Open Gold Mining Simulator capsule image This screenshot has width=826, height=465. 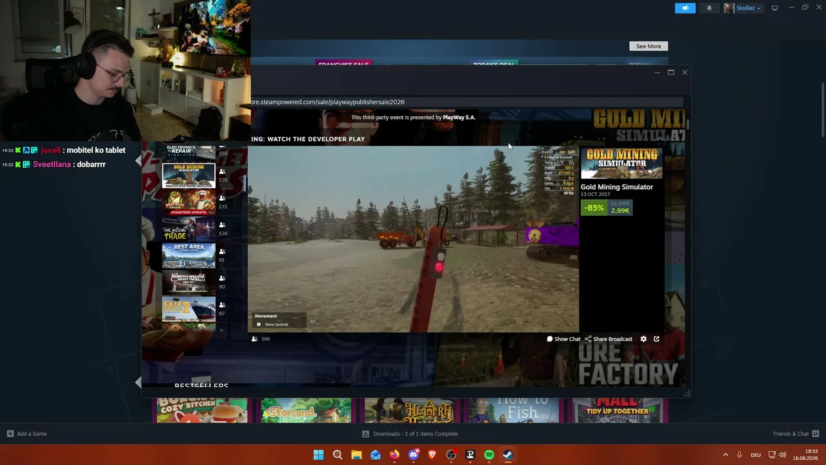click(x=621, y=163)
